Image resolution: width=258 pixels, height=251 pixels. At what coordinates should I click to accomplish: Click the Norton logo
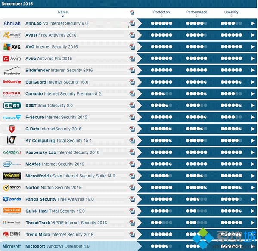coord(12,188)
